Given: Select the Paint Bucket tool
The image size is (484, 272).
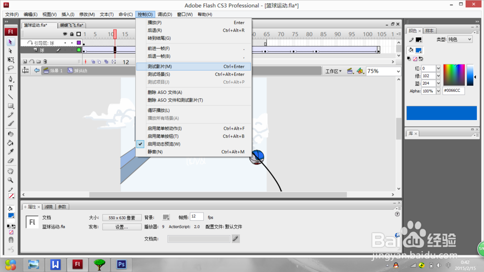Looking at the screenshot, I should click(11, 143).
